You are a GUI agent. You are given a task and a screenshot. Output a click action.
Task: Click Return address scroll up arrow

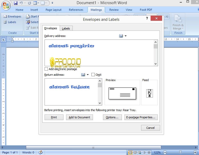tap(100, 81)
